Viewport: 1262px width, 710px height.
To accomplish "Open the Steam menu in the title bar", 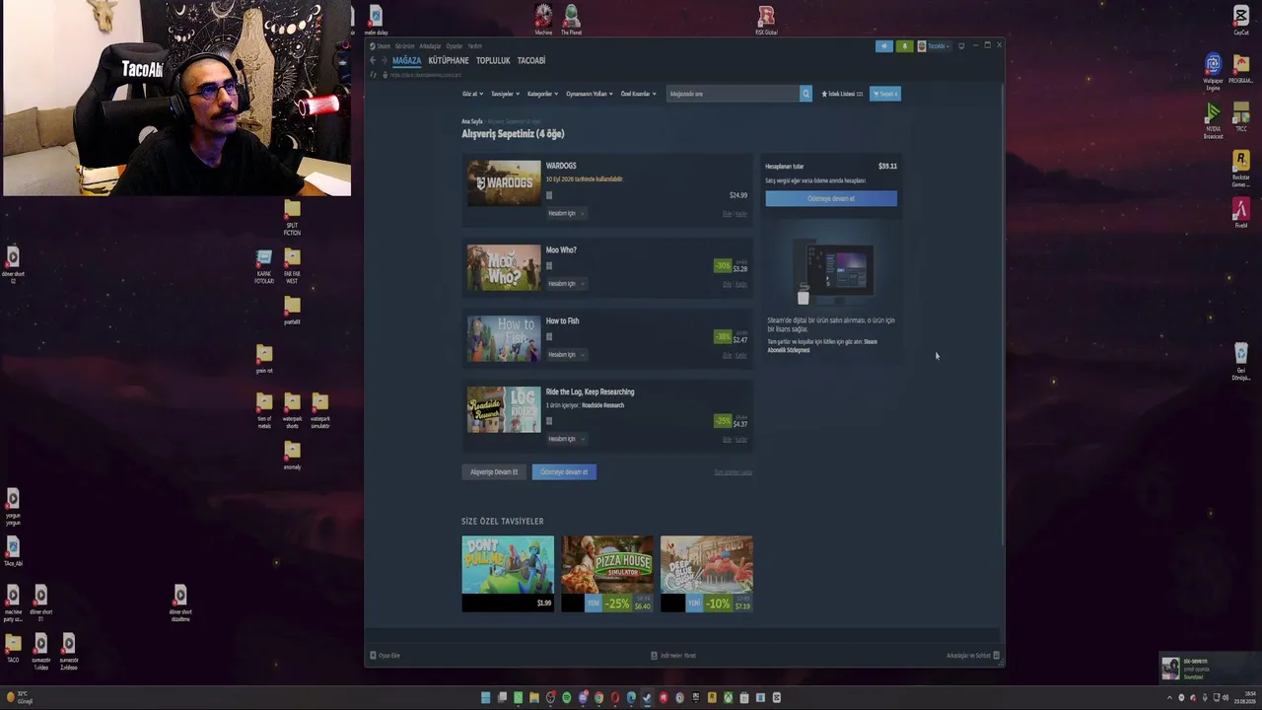I will click(381, 46).
